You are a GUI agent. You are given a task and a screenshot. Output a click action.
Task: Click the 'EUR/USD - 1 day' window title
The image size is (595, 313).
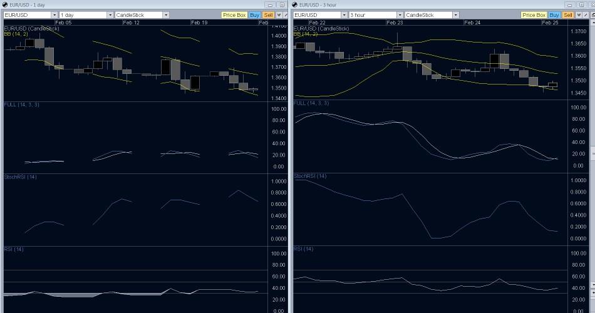[28, 5]
